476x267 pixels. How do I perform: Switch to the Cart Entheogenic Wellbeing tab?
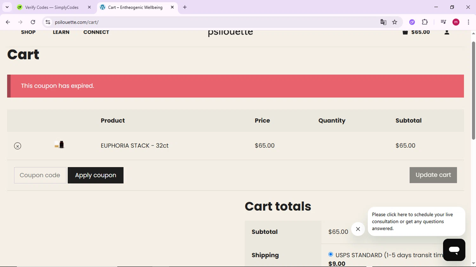click(135, 7)
